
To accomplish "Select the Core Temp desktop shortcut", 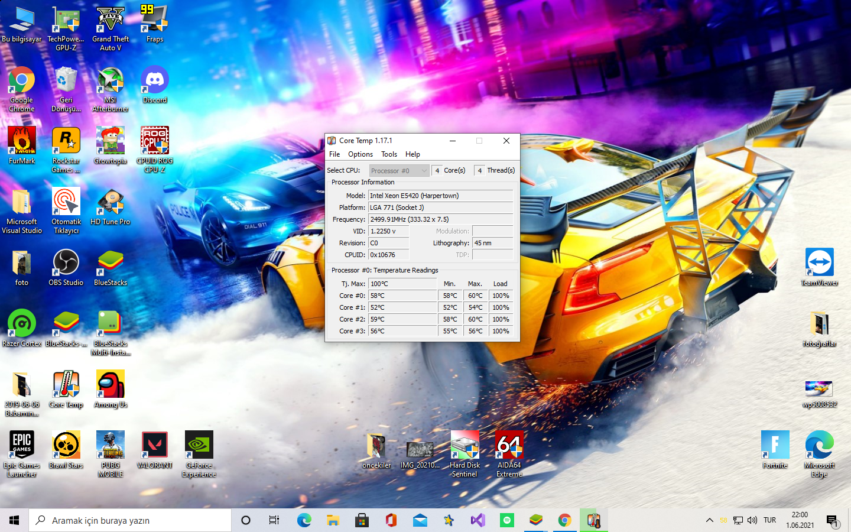I will pyautogui.click(x=66, y=390).
